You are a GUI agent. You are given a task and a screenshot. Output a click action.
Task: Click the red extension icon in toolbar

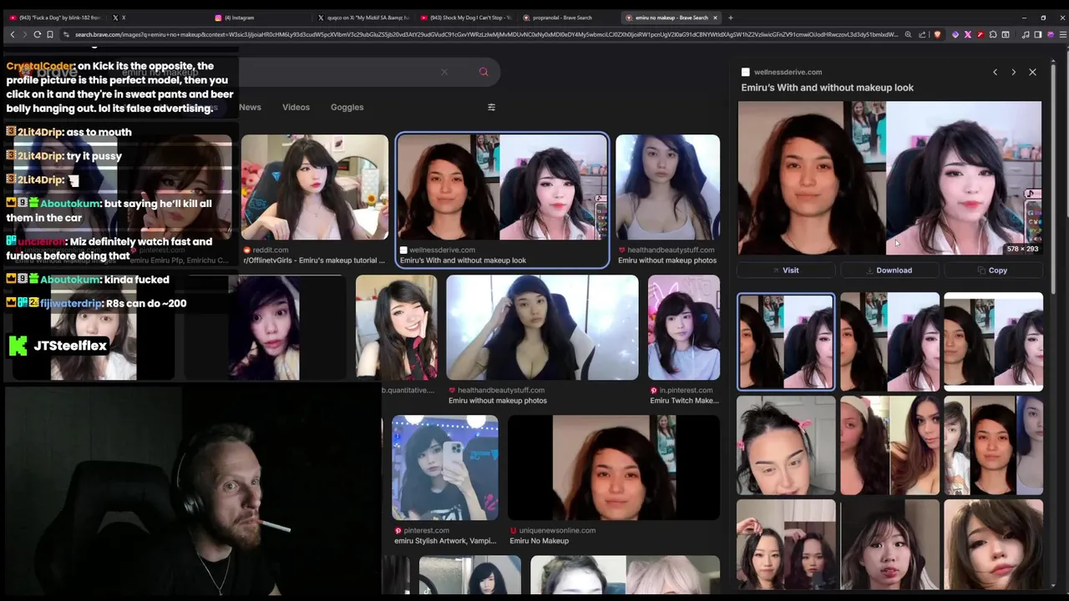[x=980, y=34]
